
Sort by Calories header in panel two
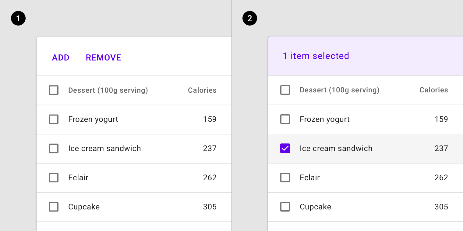[434, 90]
